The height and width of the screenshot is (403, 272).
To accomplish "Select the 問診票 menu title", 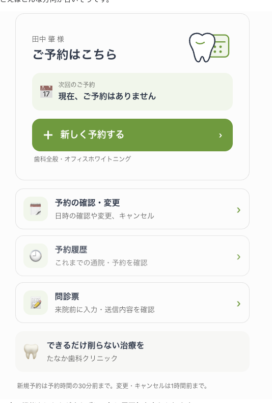I will [67, 297].
